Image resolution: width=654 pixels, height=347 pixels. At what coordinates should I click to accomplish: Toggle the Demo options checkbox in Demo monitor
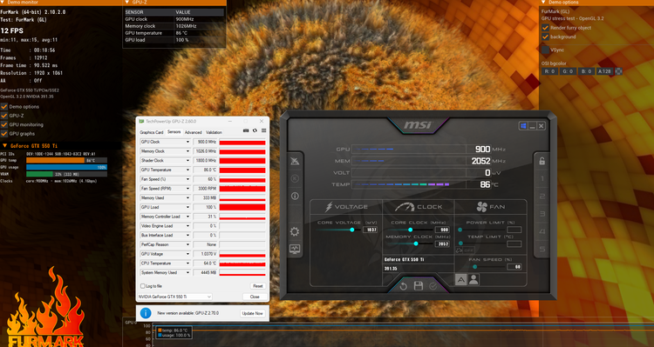pos(4,106)
